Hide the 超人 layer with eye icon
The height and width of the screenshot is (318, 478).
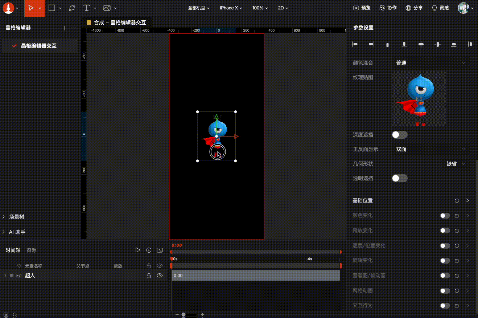[x=160, y=276]
